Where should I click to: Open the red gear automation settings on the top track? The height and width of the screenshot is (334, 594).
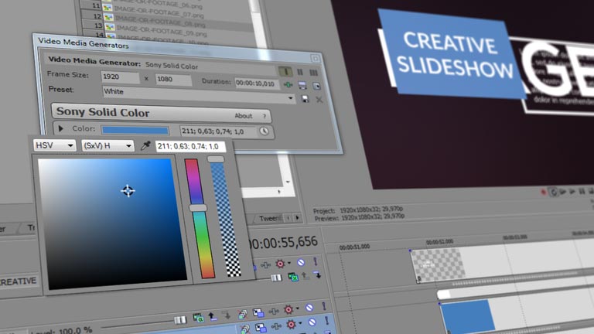(x=280, y=264)
